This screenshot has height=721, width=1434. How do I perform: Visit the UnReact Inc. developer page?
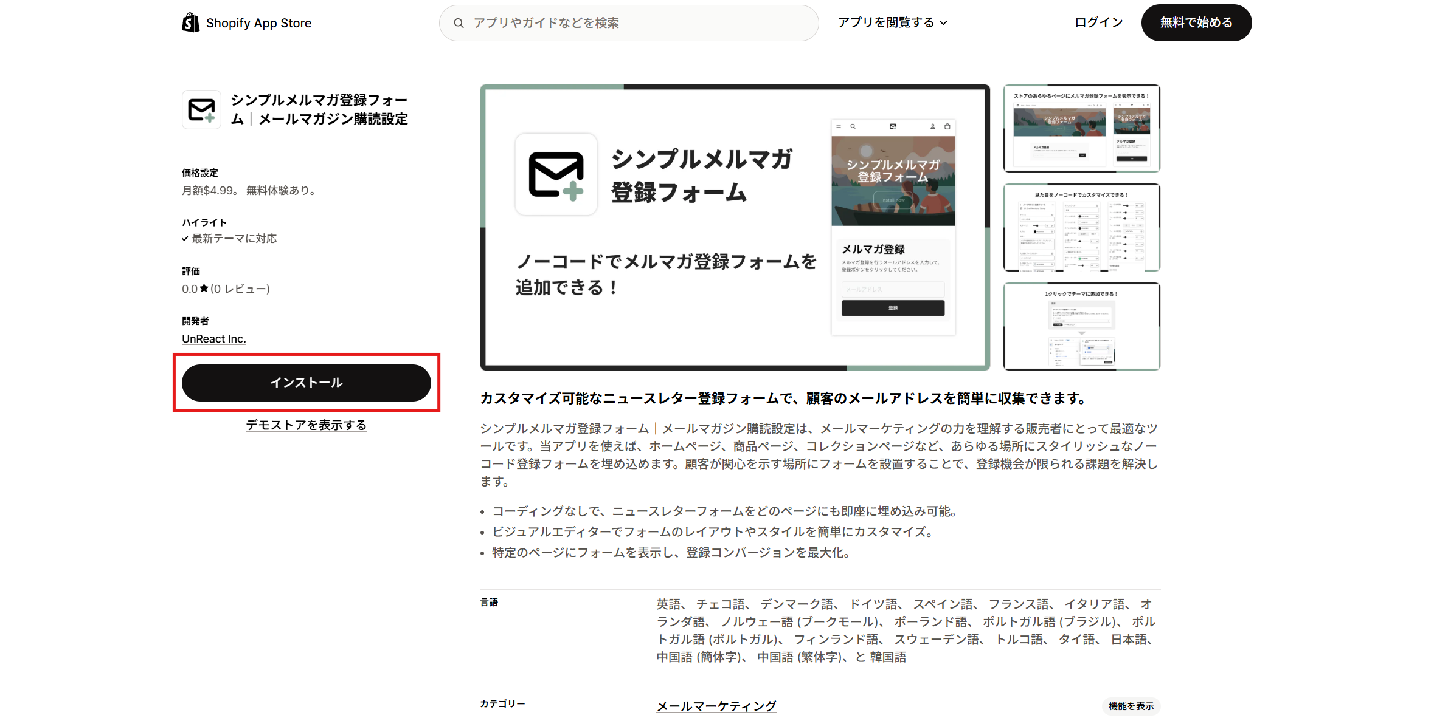213,338
